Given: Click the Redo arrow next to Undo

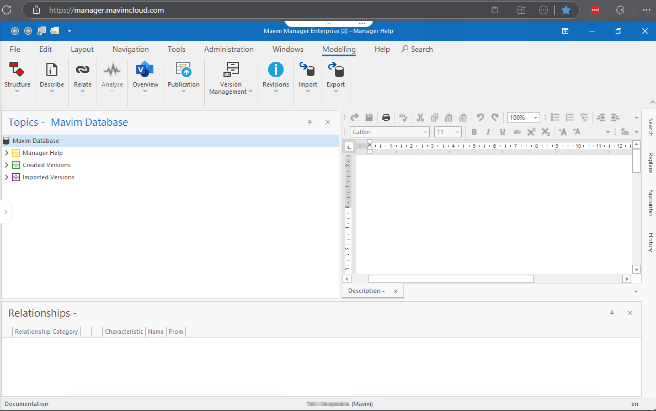Looking at the screenshot, I should (495, 118).
